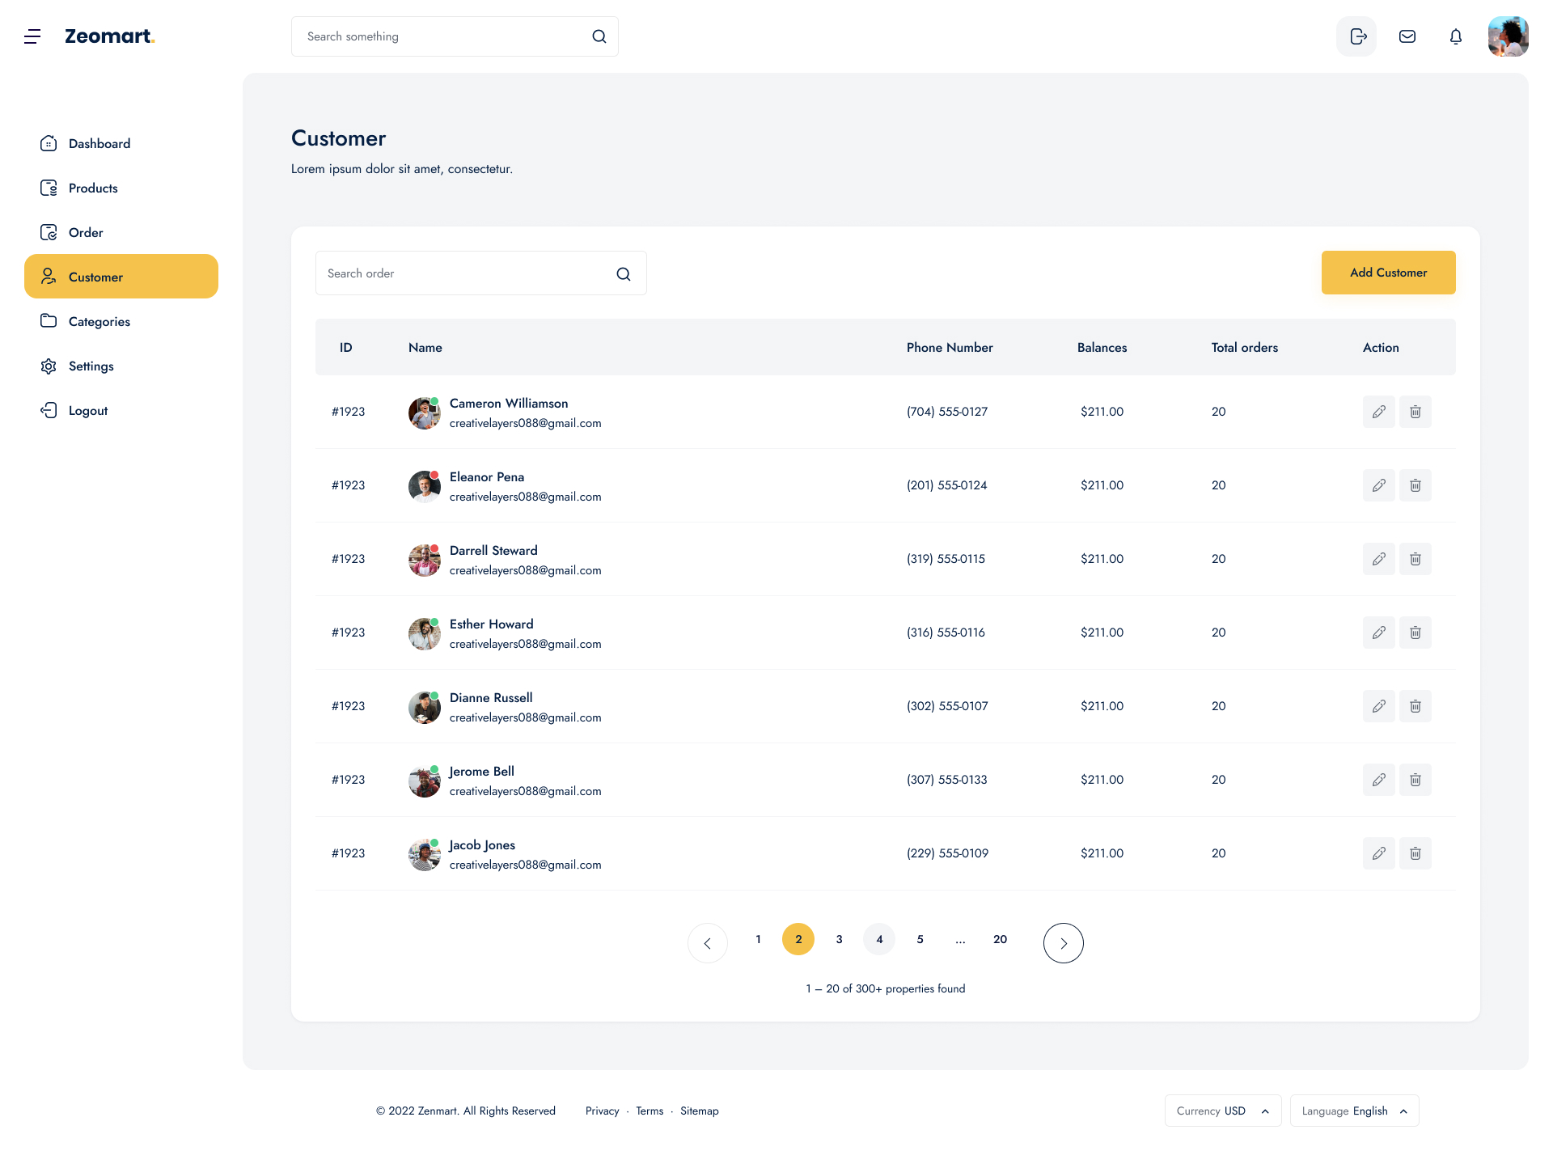Click the hamburger menu icon
Viewport: 1553px width, 1151px height.
point(32,36)
